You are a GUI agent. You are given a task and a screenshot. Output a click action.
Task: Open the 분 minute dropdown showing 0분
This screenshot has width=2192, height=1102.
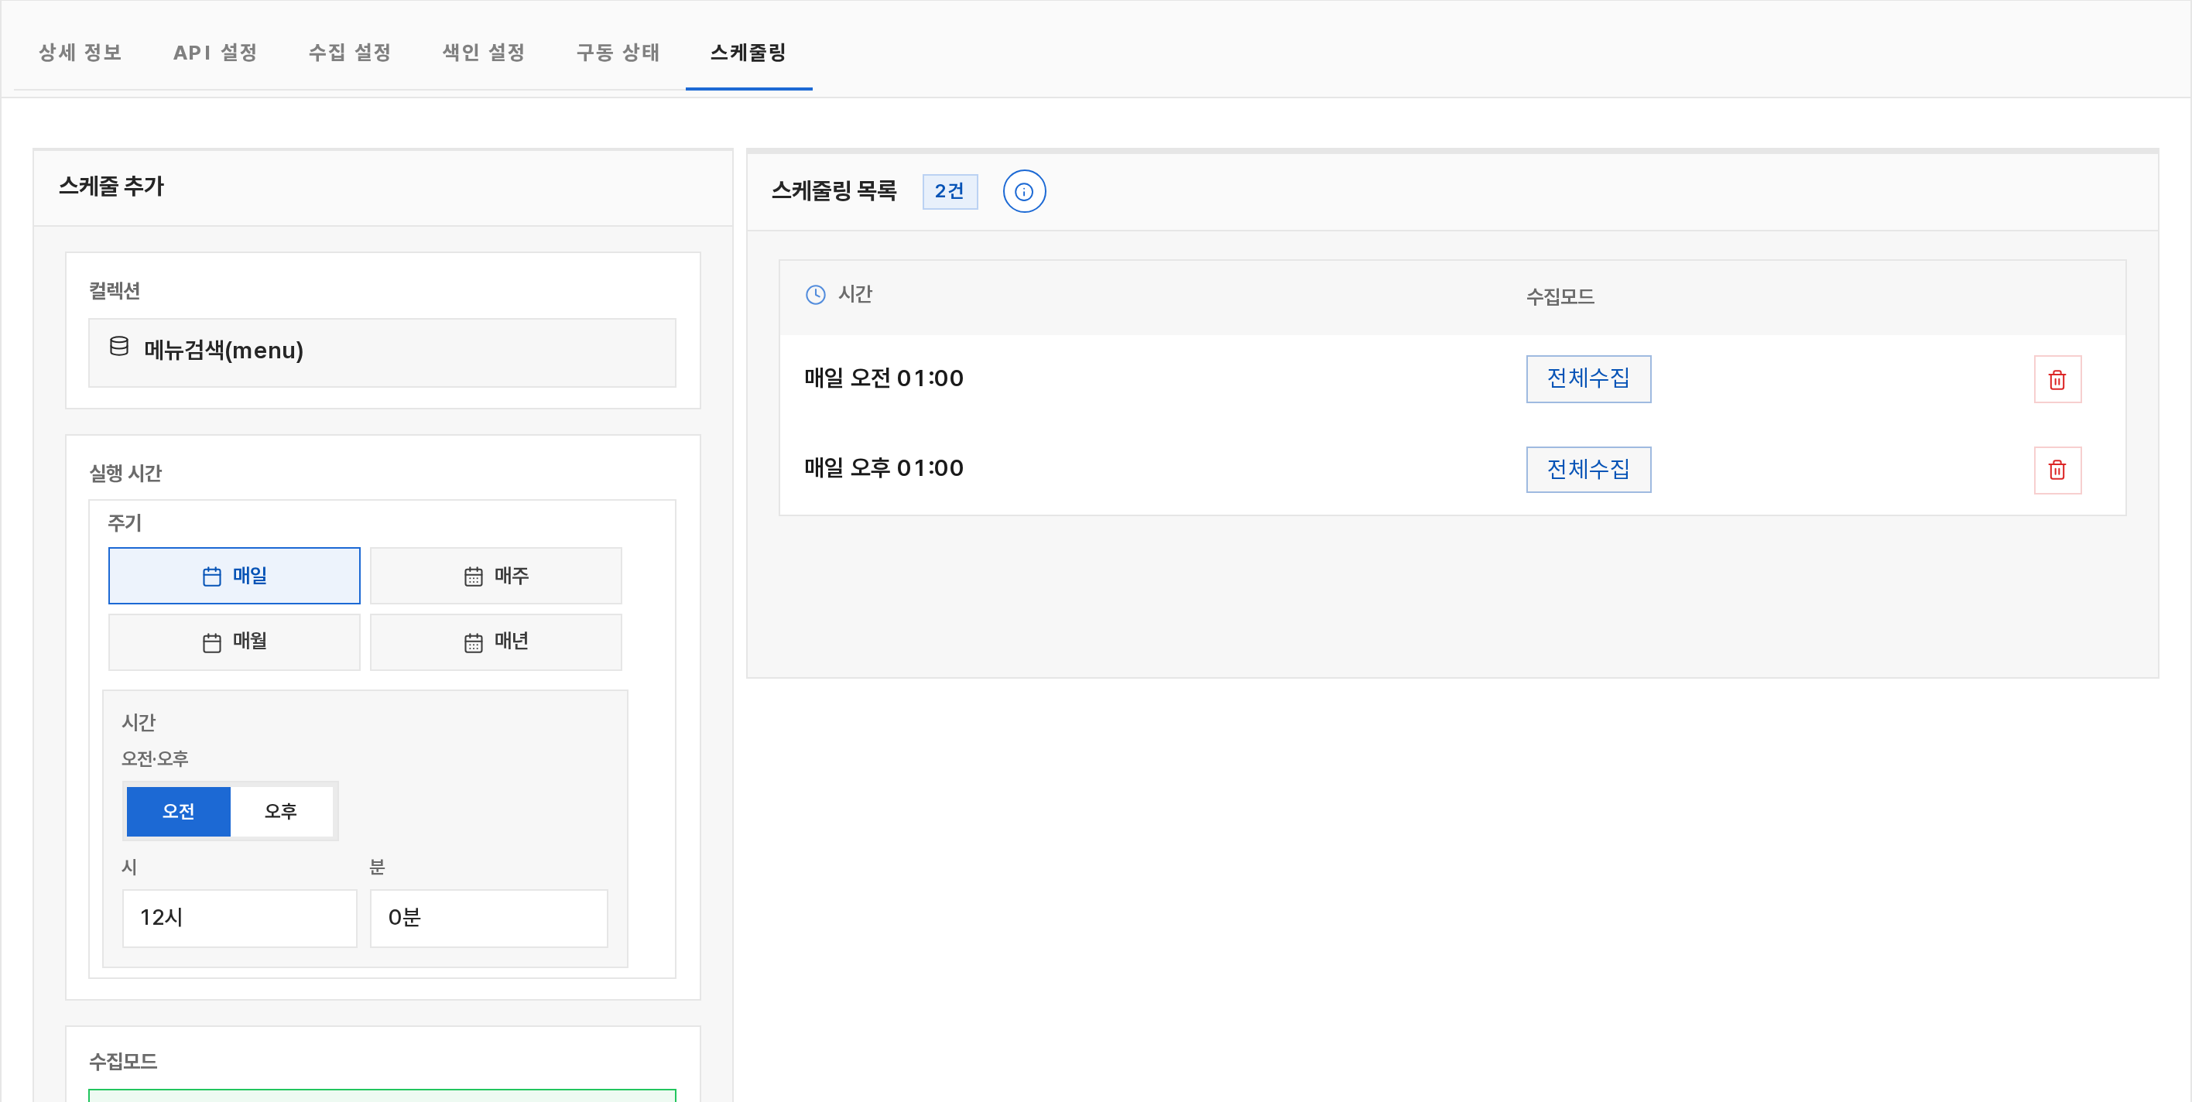point(489,918)
